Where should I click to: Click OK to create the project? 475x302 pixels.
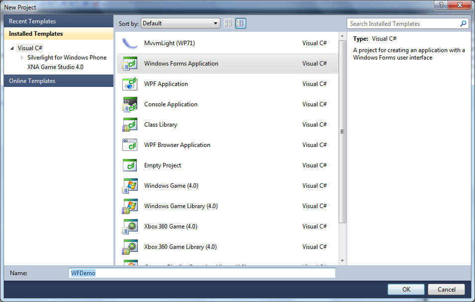406,289
